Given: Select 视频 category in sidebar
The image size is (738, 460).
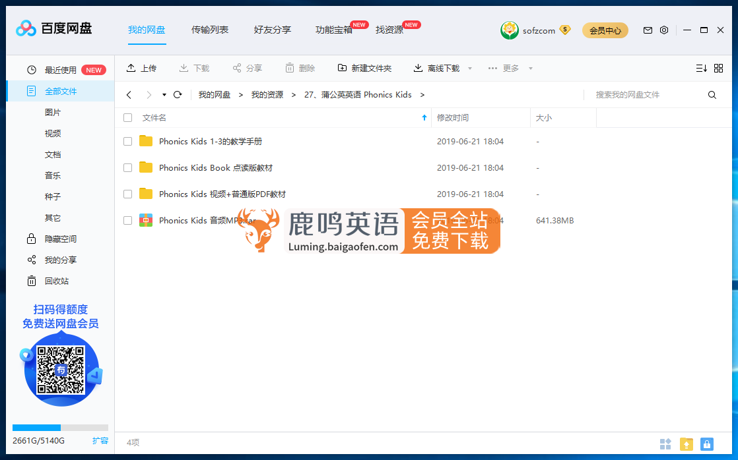Looking at the screenshot, I should point(53,133).
